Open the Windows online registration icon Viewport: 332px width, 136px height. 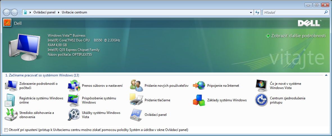click(10, 100)
